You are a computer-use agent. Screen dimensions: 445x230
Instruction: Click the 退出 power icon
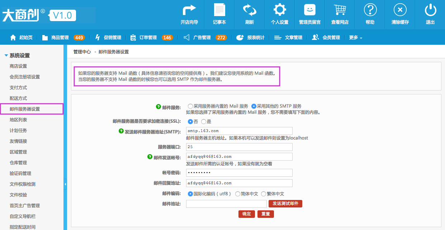(x=430, y=10)
